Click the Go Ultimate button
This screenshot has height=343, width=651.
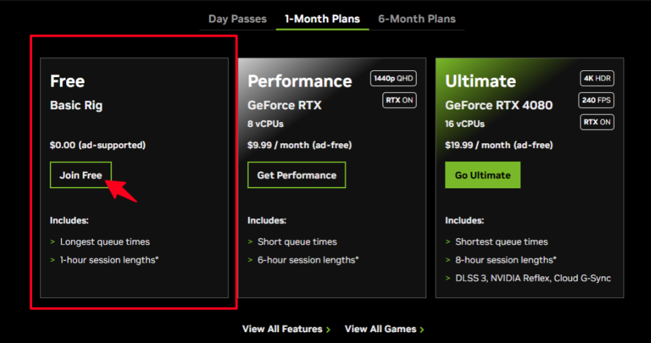coord(482,175)
